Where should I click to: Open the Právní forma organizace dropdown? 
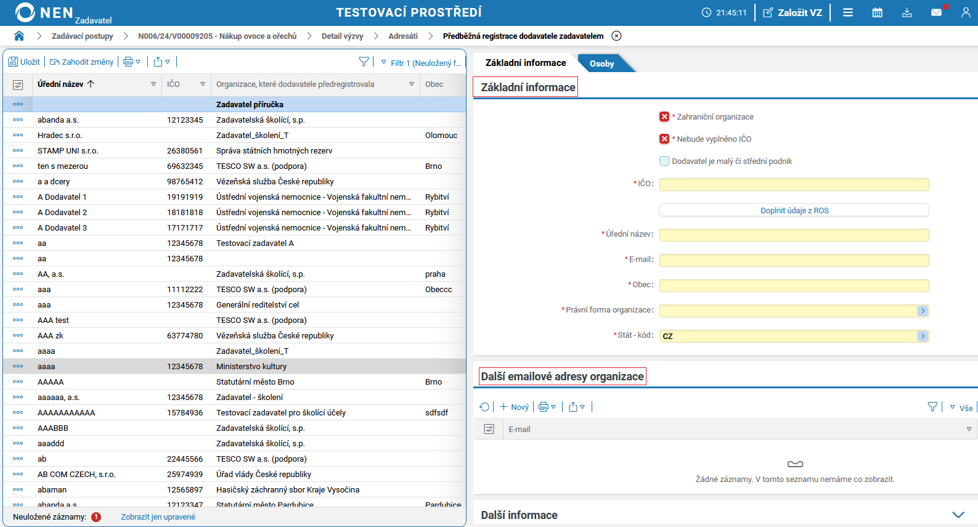click(922, 311)
